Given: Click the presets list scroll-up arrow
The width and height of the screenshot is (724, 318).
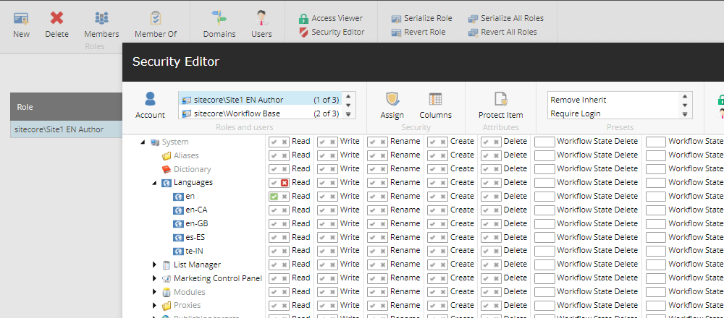Looking at the screenshot, I should tap(685, 96).
